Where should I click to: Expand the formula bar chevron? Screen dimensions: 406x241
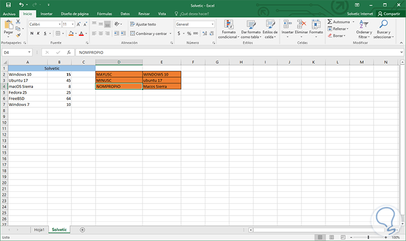coord(401,52)
